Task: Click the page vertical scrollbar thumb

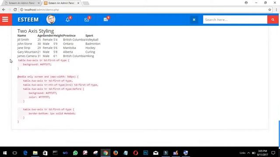Action: coord(279,134)
